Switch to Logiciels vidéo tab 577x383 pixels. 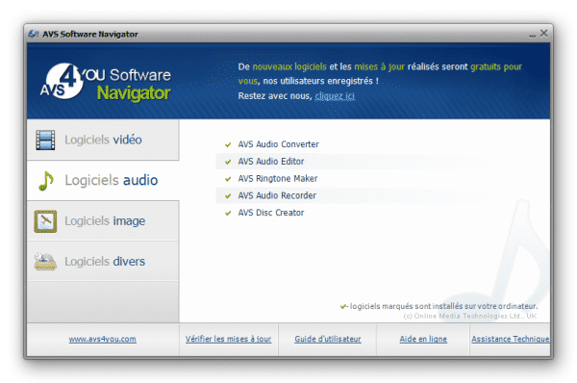[103, 140]
